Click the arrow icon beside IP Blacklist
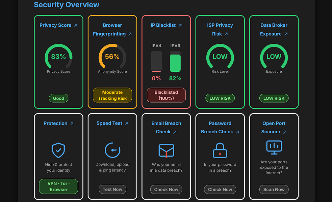Image resolution: width=332 pixels, height=202 pixels. click(x=180, y=26)
